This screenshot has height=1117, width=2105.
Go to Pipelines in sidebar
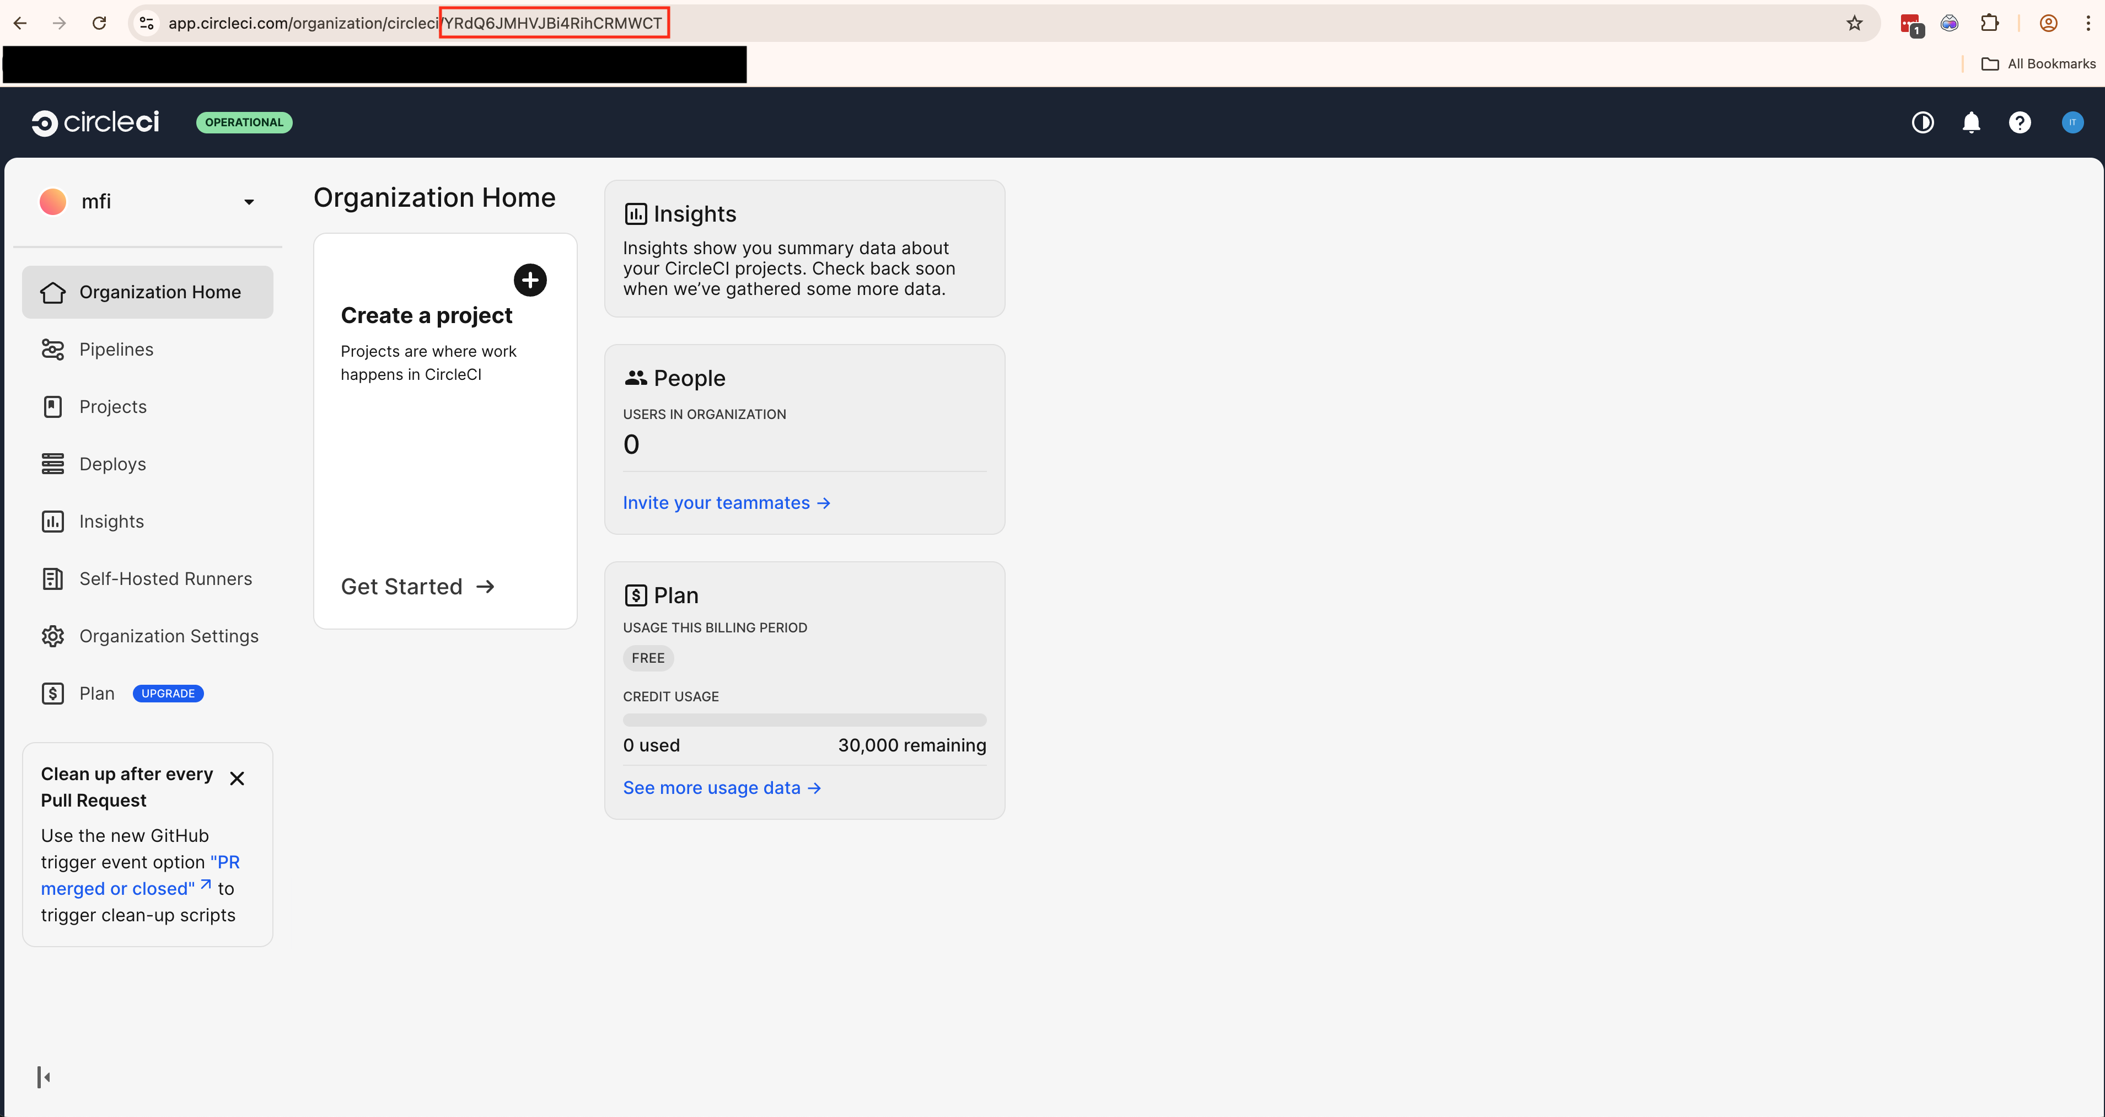click(116, 350)
